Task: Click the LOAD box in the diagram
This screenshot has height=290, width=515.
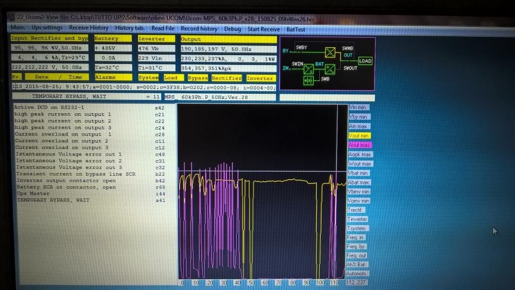Action: point(365,61)
